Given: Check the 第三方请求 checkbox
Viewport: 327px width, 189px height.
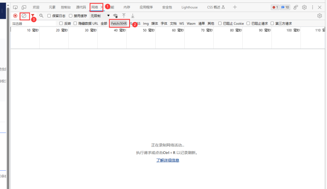Looking at the screenshot, I should pyautogui.click(x=272, y=24).
